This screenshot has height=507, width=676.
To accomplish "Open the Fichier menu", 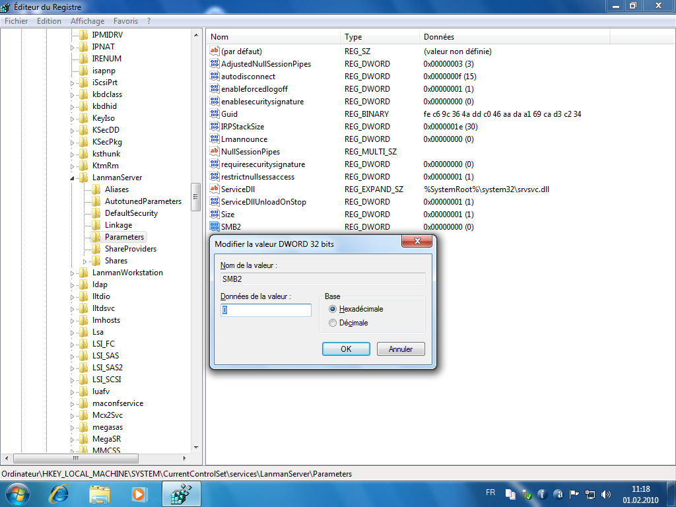I will tap(17, 21).
